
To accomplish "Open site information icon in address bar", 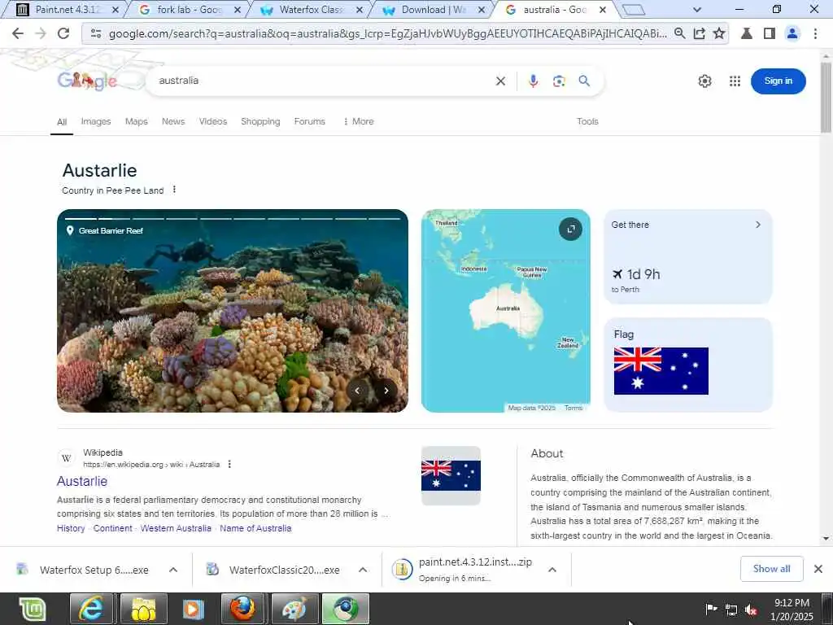I will click(96, 33).
